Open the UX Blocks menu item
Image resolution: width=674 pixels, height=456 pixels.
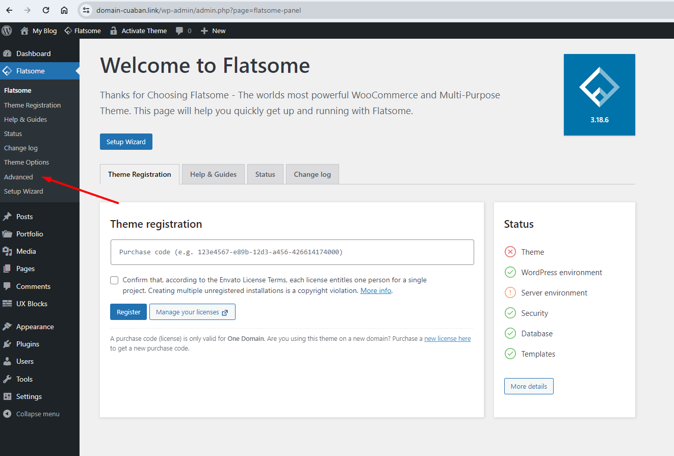click(40, 304)
